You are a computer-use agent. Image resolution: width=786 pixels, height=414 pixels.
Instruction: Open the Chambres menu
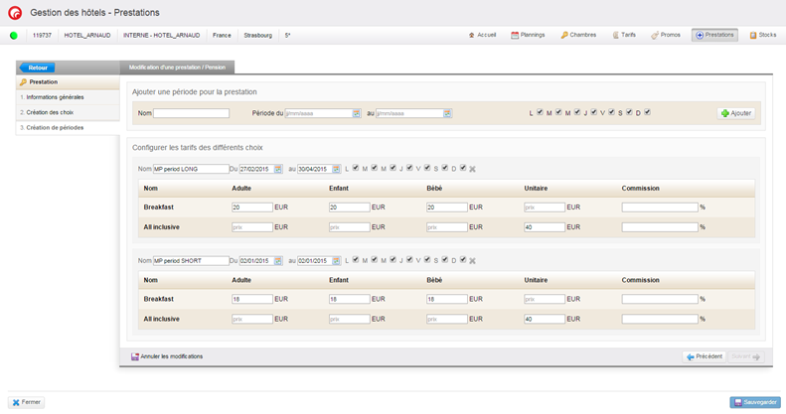578,35
